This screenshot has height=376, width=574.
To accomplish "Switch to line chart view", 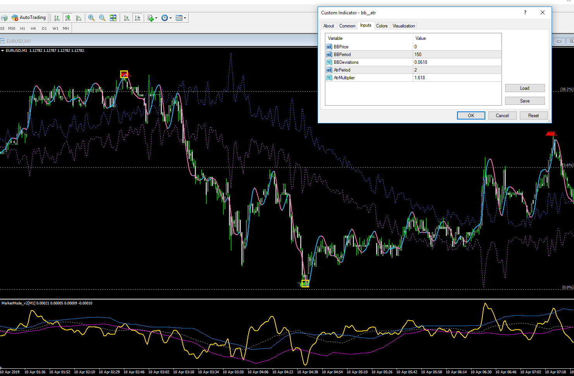I will (x=79, y=18).
